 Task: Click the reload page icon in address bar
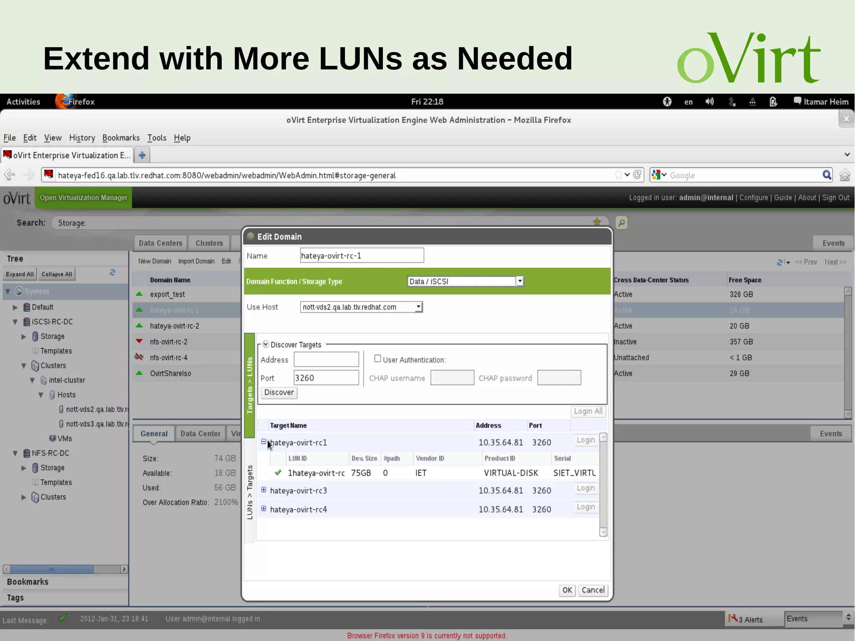[637, 175]
